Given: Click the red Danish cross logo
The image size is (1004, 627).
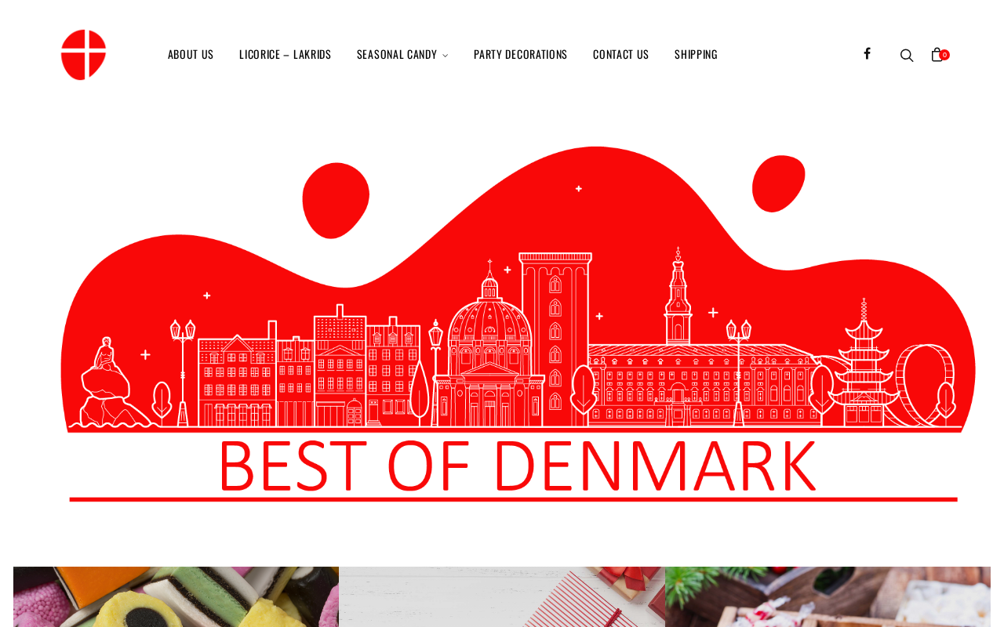Looking at the screenshot, I should coord(83,55).
